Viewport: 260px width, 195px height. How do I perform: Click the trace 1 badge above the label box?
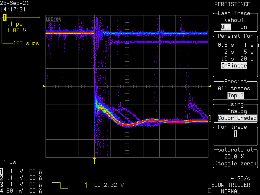[5, 17]
